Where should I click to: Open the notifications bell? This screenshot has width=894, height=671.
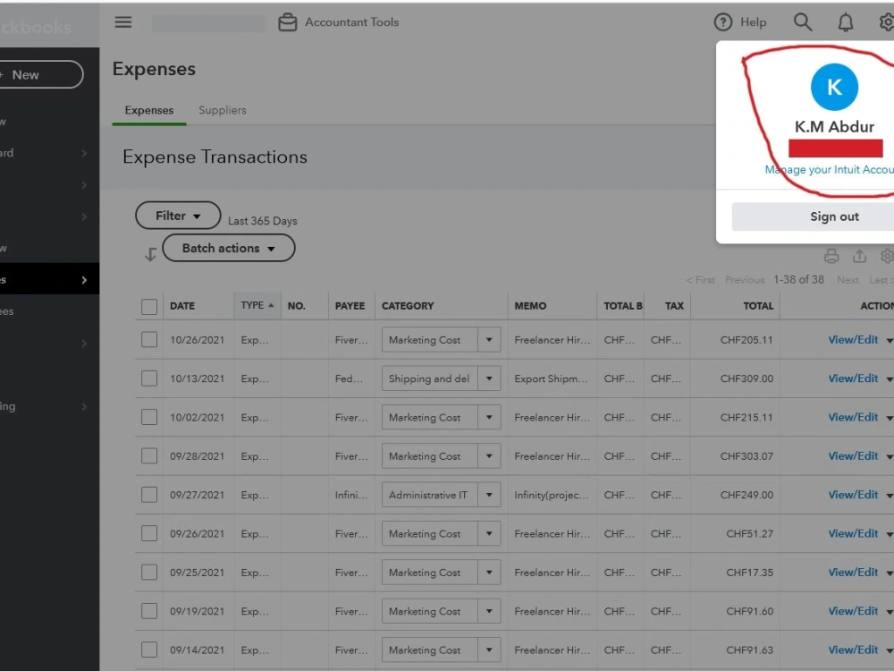pyautogui.click(x=846, y=22)
